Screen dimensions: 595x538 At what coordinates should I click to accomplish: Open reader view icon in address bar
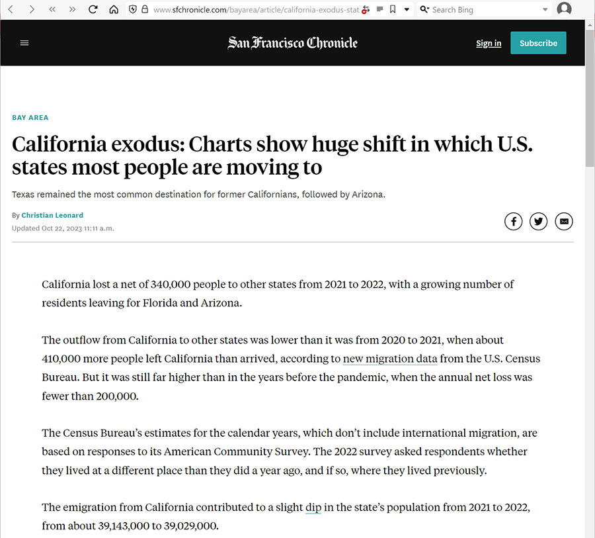[x=379, y=9]
